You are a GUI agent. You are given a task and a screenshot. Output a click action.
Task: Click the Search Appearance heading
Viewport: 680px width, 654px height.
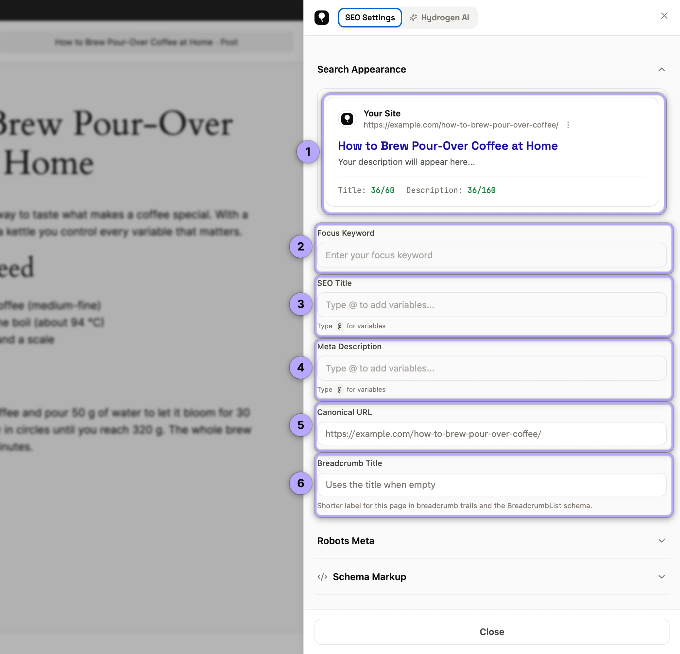coord(362,69)
